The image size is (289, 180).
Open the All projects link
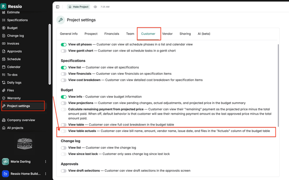15,128
